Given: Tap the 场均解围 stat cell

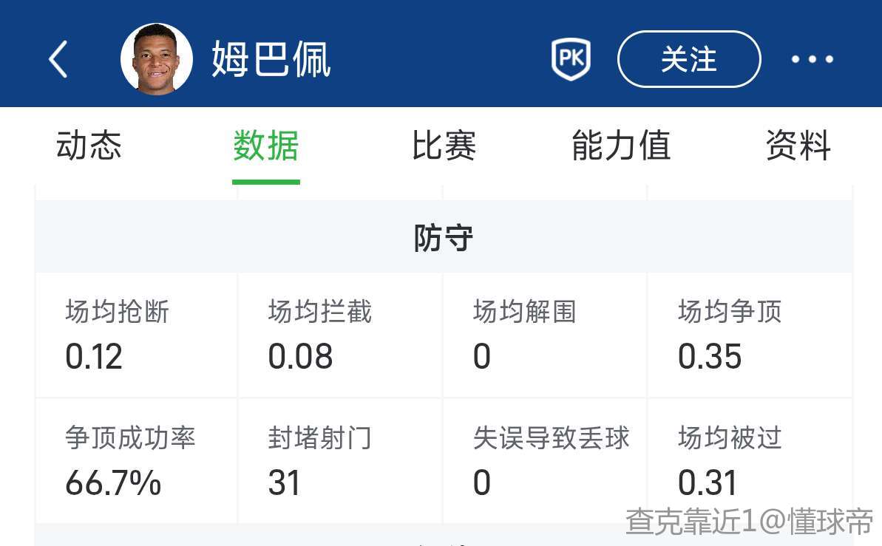Looking at the screenshot, I should (545, 335).
